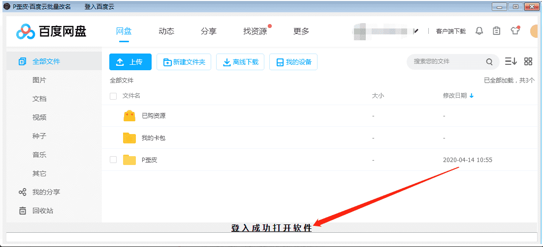This screenshot has width=543, height=247.
Task: Click the 登入百度云 menu item
Action: (x=99, y=7)
